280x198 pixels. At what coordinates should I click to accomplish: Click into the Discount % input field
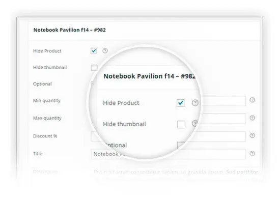(168, 136)
